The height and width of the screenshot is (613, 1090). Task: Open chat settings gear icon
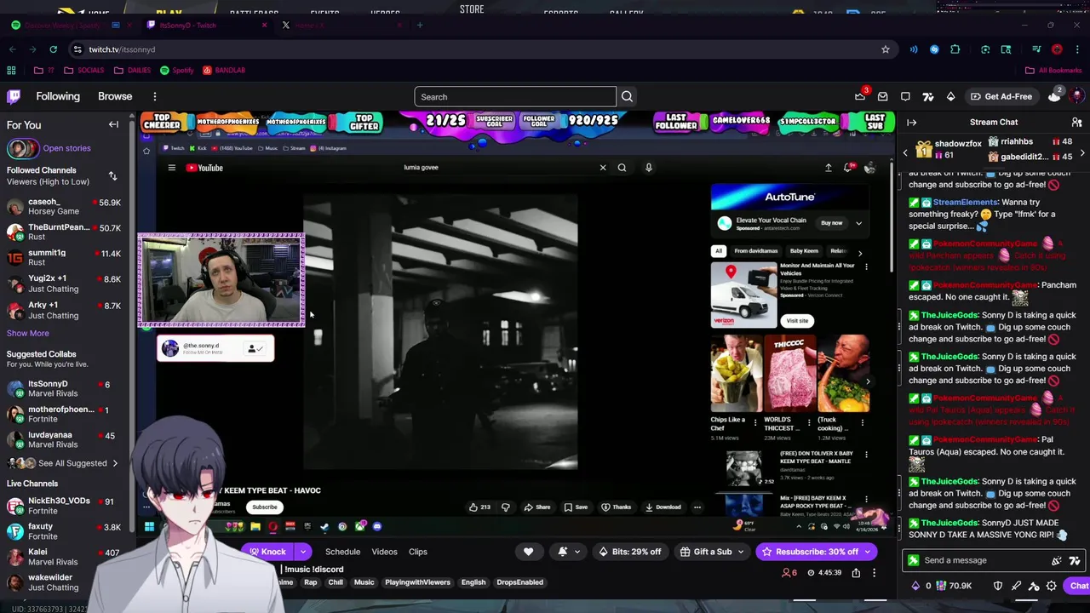point(1051,586)
